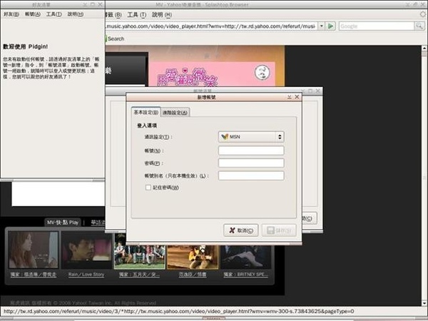
Task: Click the green Go arrow in browser toolbar
Action: tap(331, 26)
